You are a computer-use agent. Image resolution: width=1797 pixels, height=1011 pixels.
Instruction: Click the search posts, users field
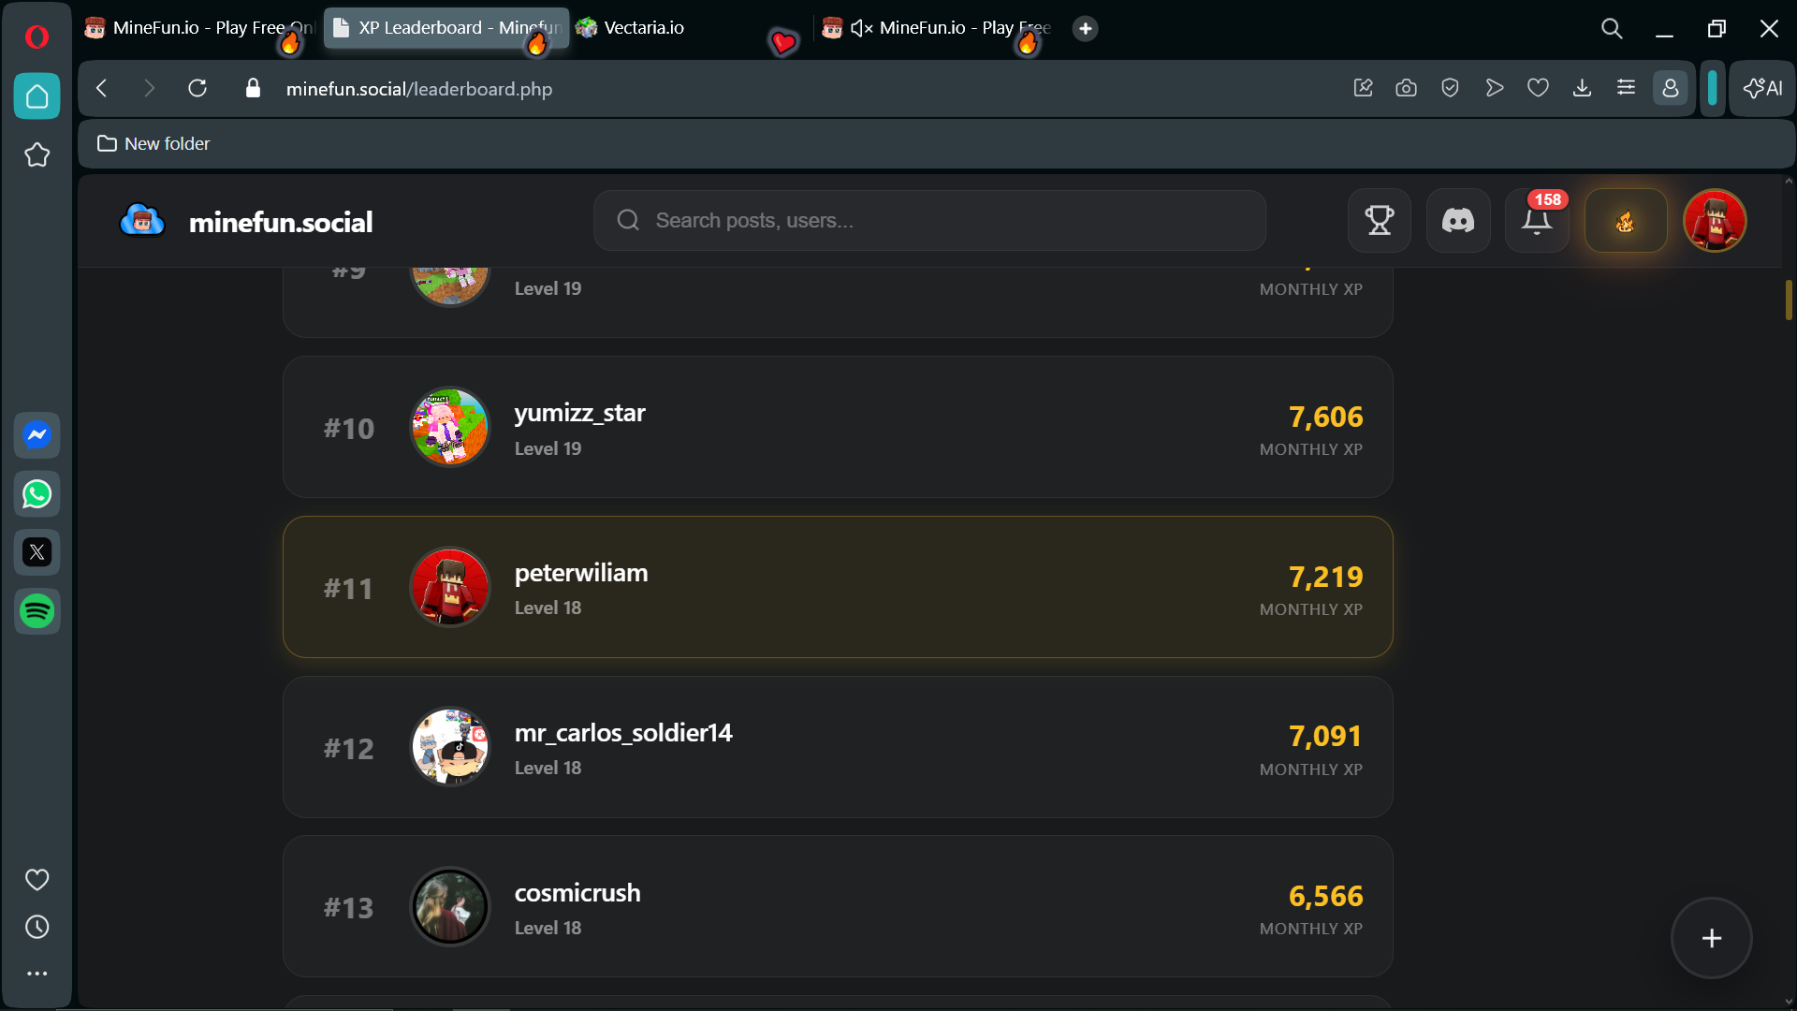pyautogui.click(x=929, y=221)
